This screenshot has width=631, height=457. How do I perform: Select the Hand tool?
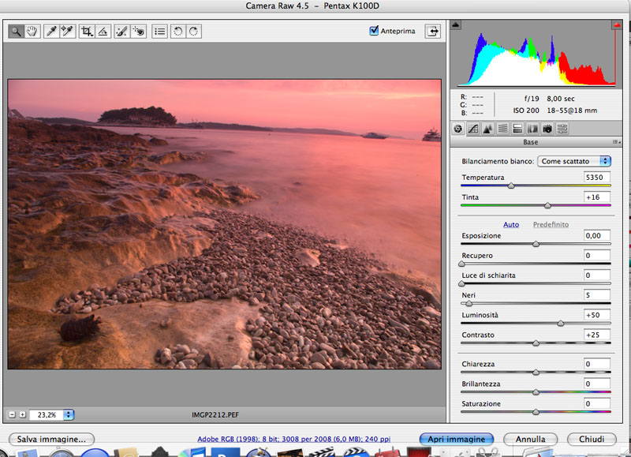pos(32,32)
